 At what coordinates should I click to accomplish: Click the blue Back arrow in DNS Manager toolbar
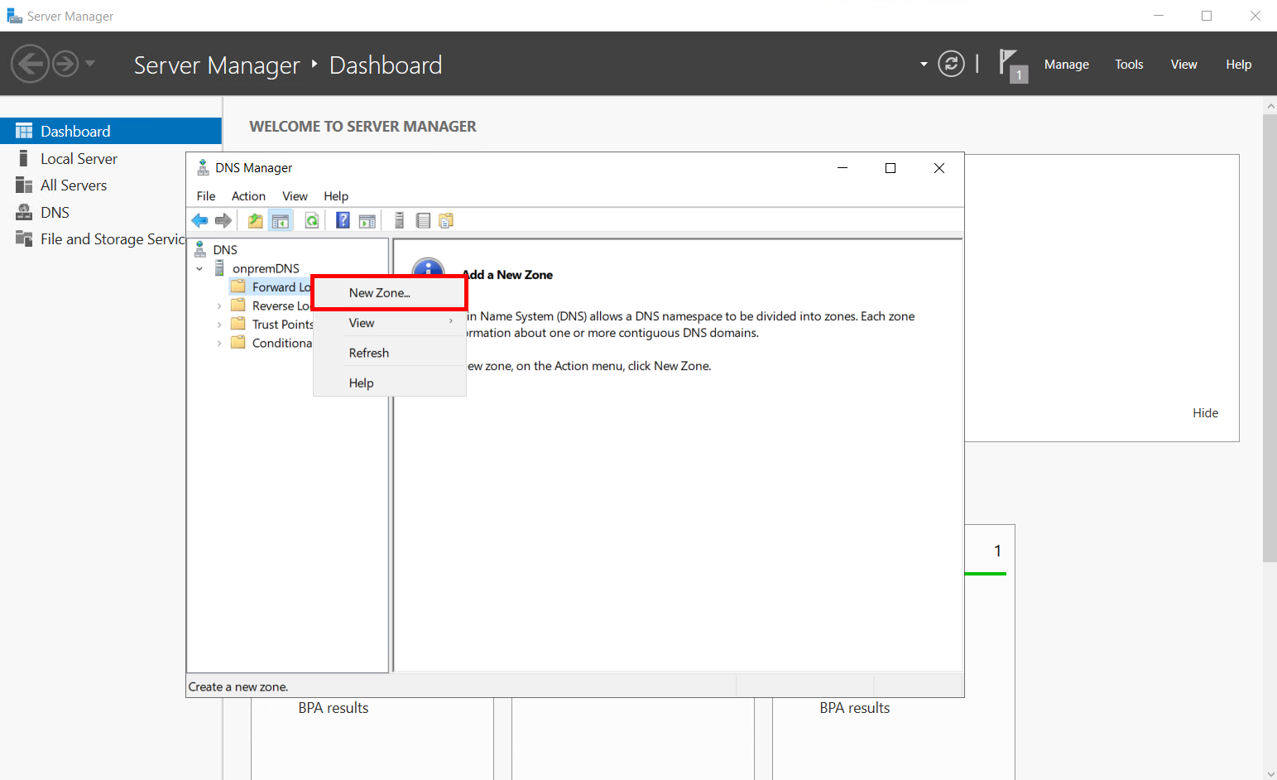(199, 220)
